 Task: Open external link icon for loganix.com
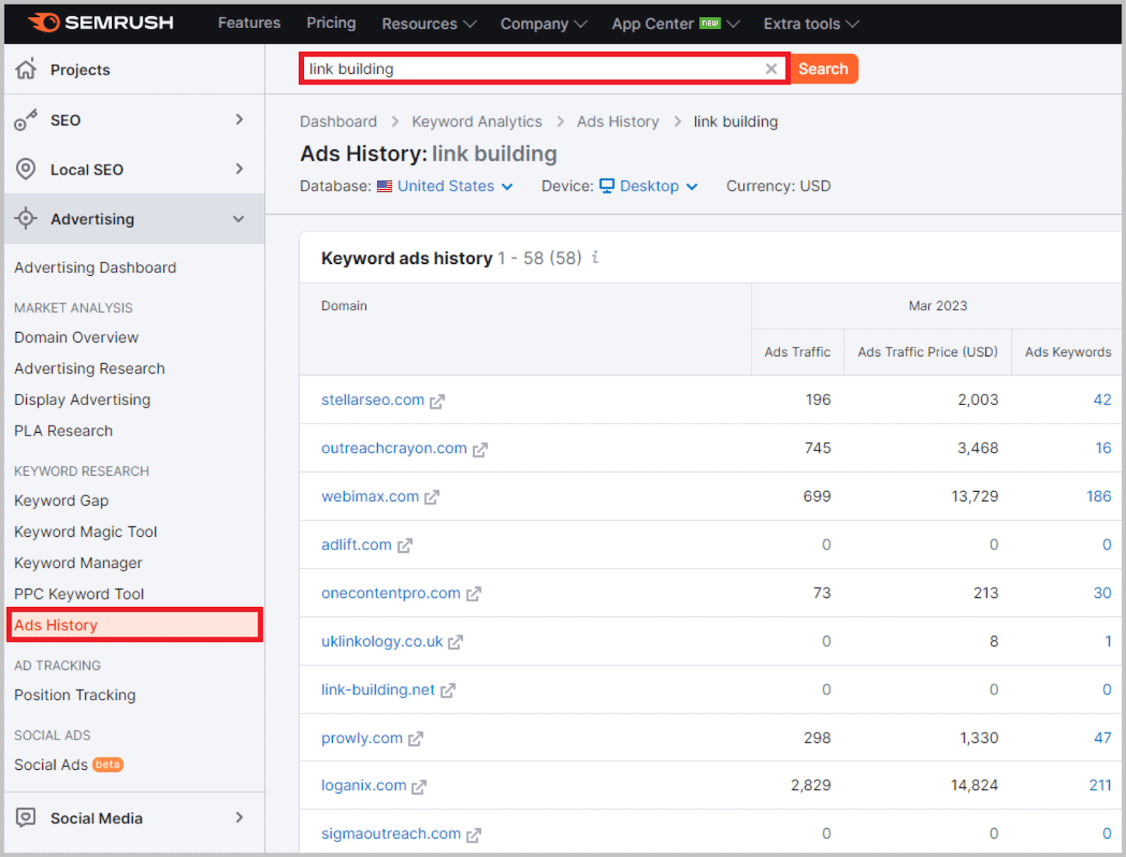tap(419, 787)
